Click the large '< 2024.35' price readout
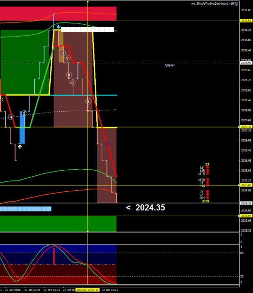Image resolution: width=253 pixels, height=293 pixels. coord(146,208)
